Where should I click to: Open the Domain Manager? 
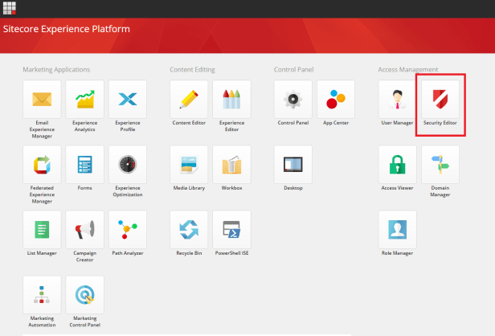pyautogui.click(x=440, y=165)
